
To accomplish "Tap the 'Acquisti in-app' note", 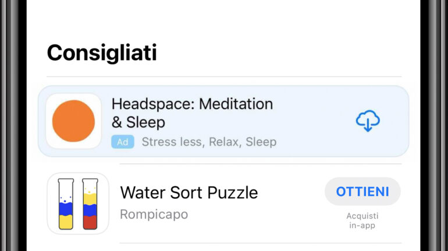I will point(362,220).
